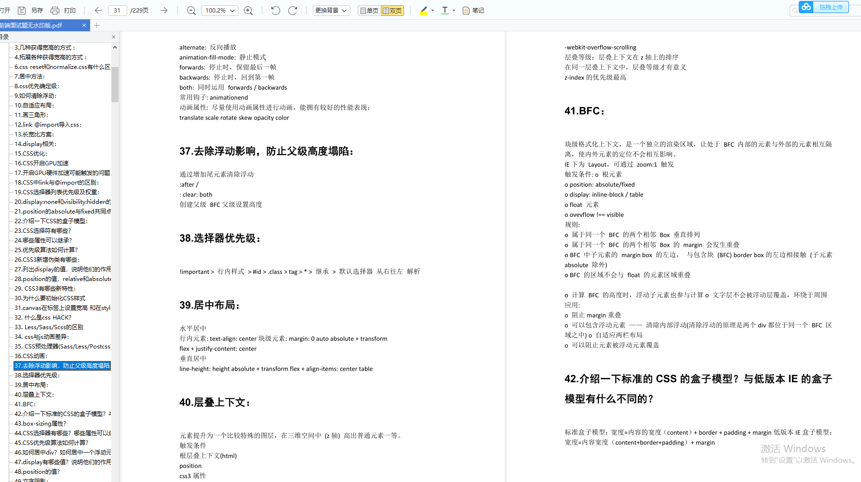Viewport: 861px width, 482px height.
Task: Zoom out with the minus magnifier
Action: coord(191,10)
